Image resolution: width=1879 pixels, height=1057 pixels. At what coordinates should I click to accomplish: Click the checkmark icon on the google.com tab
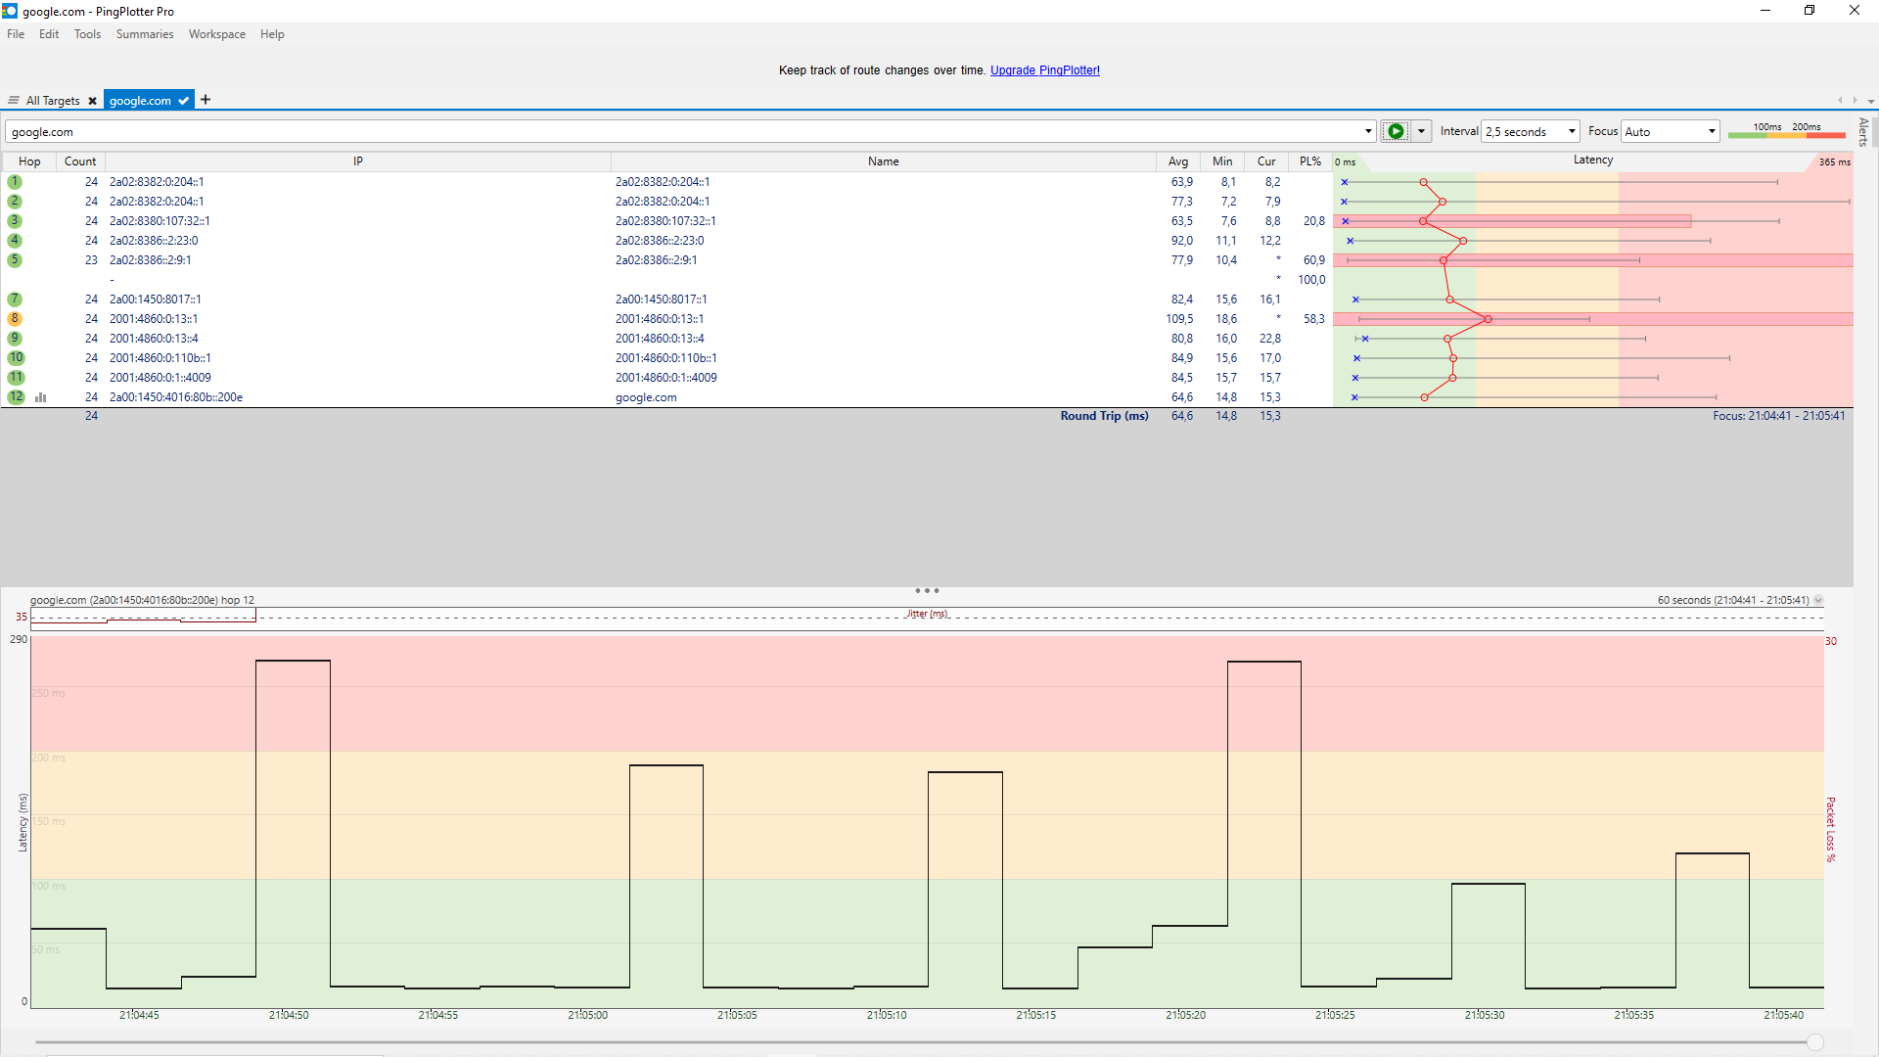183,101
